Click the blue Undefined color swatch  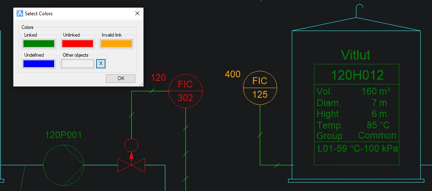click(x=38, y=64)
